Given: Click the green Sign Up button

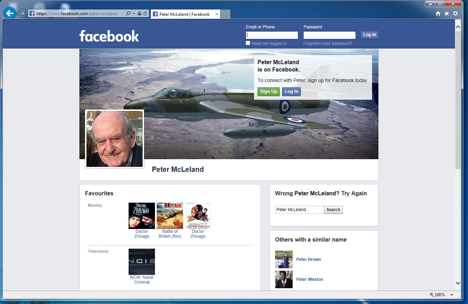Looking at the screenshot, I should pos(269,92).
